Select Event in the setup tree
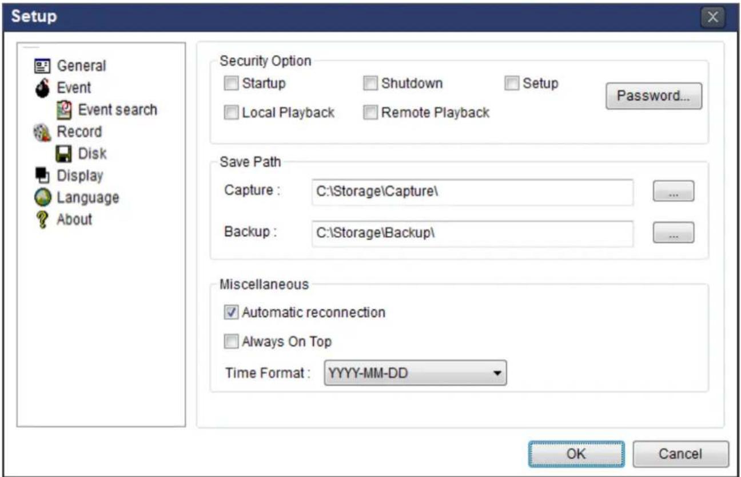 pos(74,88)
